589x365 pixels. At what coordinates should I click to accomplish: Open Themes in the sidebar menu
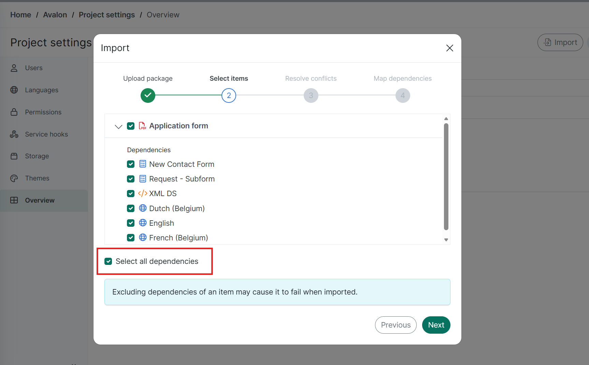pyautogui.click(x=37, y=178)
